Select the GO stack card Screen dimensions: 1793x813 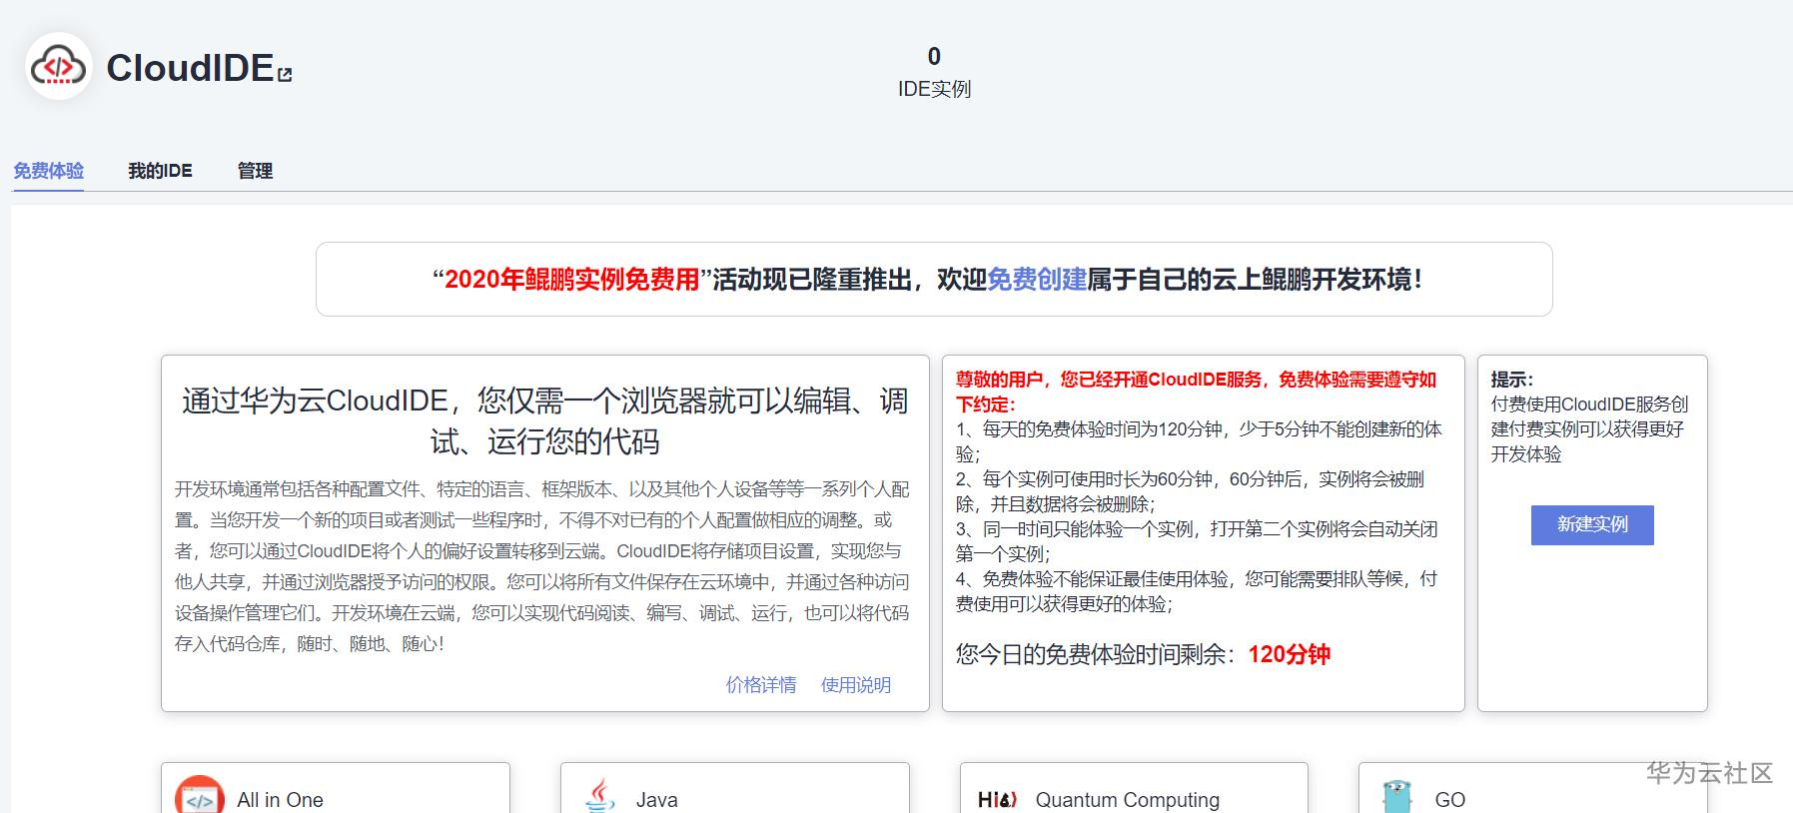pyautogui.click(x=1533, y=788)
